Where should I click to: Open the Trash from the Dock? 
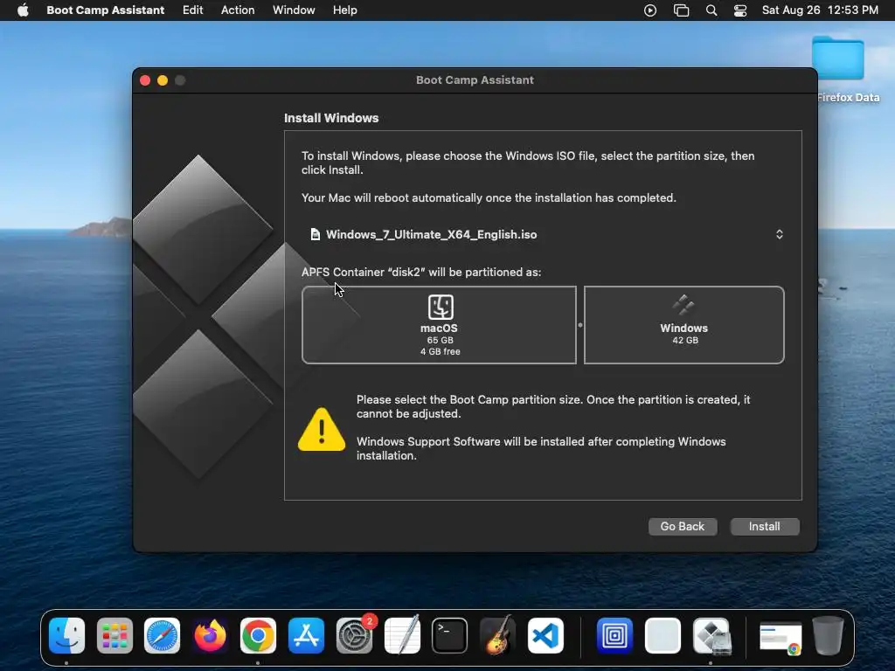829,636
